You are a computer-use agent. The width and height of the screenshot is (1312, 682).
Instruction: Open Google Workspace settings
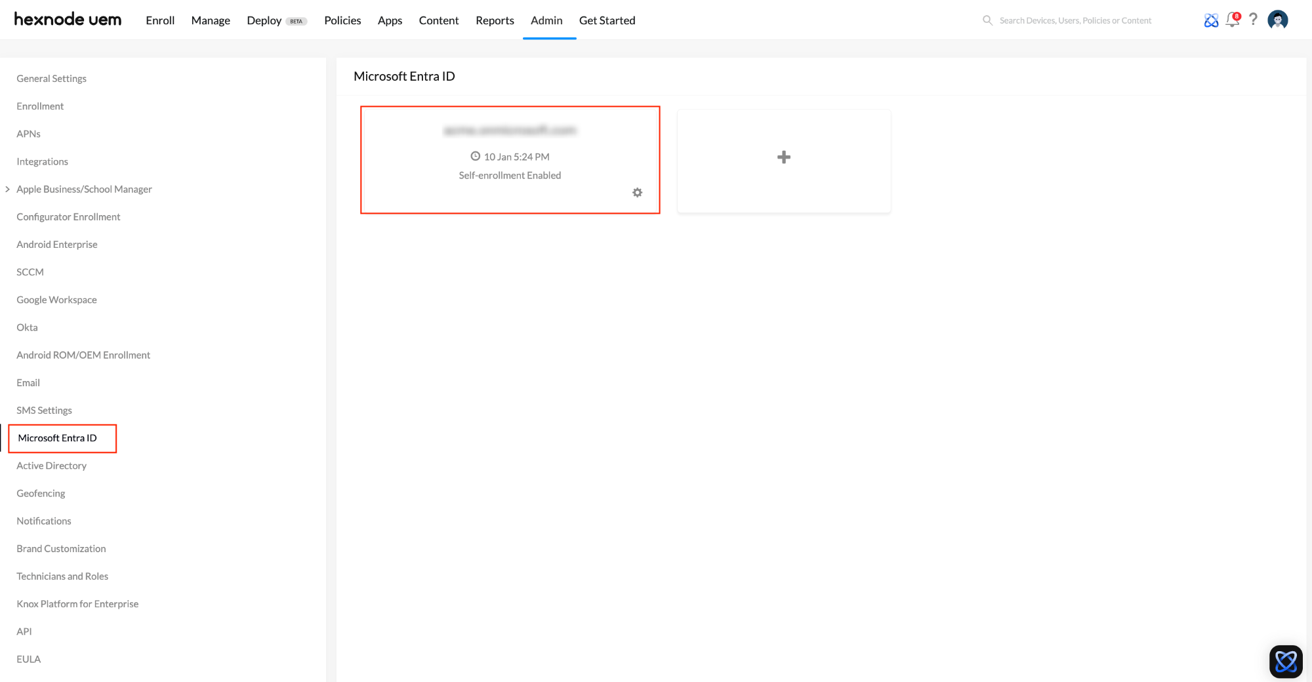(x=56, y=300)
